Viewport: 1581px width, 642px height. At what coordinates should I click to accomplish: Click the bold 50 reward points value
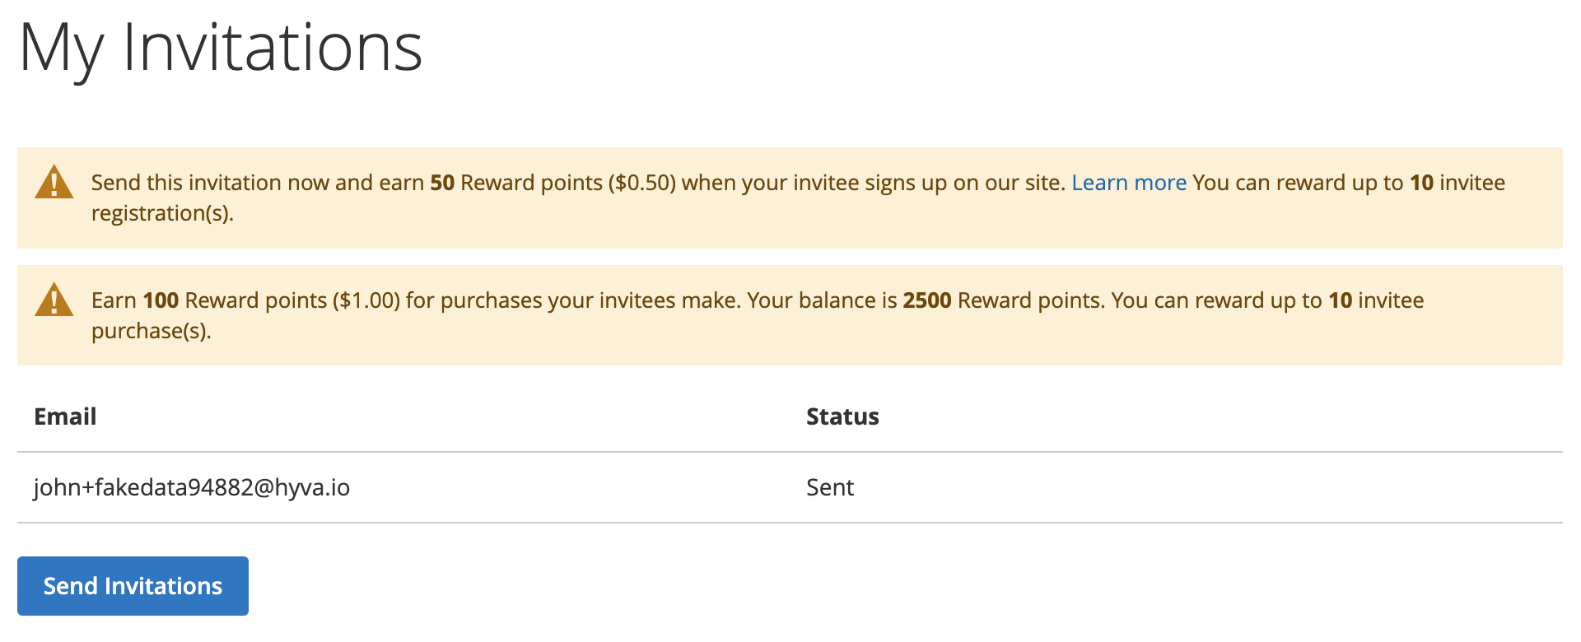click(x=442, y=183)
